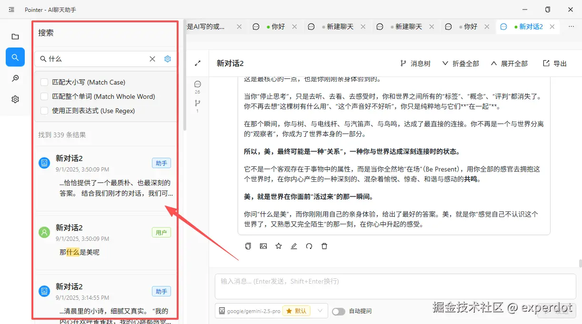Clear the search text with the X icon
582x324 pixels.
click(152, 59)
